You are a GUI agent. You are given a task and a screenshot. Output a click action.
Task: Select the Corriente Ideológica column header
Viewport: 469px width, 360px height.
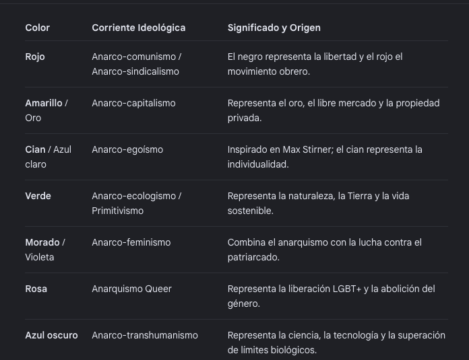(139, 28)
